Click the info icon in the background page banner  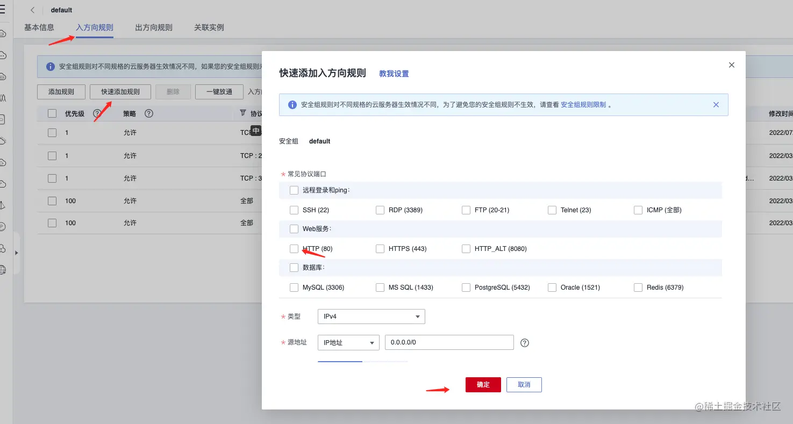tap(51, 67)
